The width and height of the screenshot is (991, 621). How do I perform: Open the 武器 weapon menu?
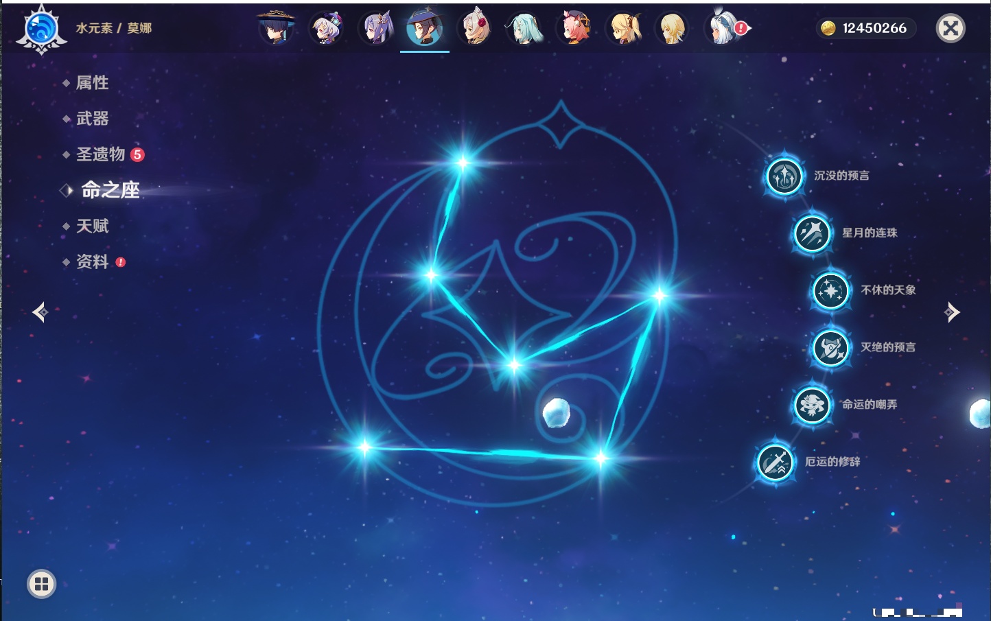pos(92,119)
